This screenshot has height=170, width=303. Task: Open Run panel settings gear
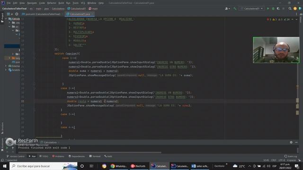click(291, 142)
